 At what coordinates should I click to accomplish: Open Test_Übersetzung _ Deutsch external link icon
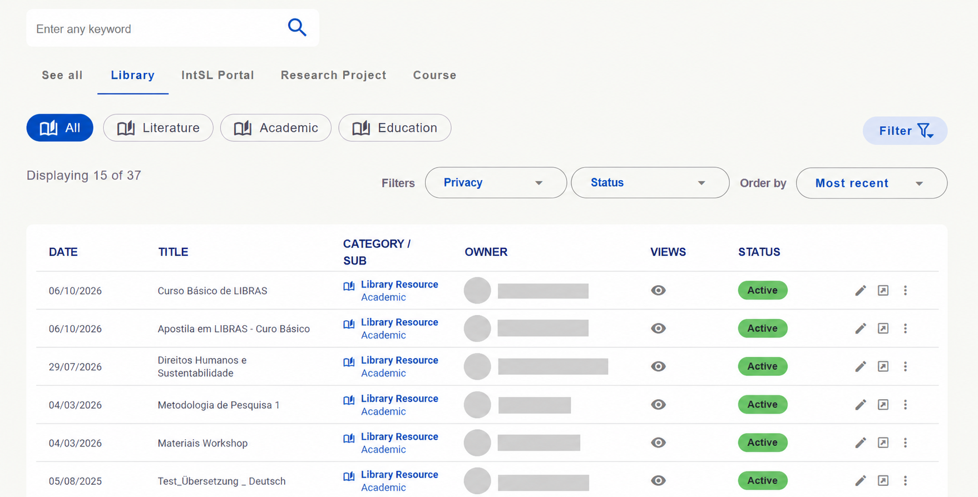click(883, 480)
